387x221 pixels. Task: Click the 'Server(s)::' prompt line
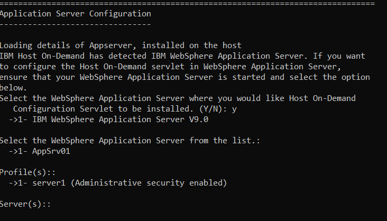(x=25, y=204)
